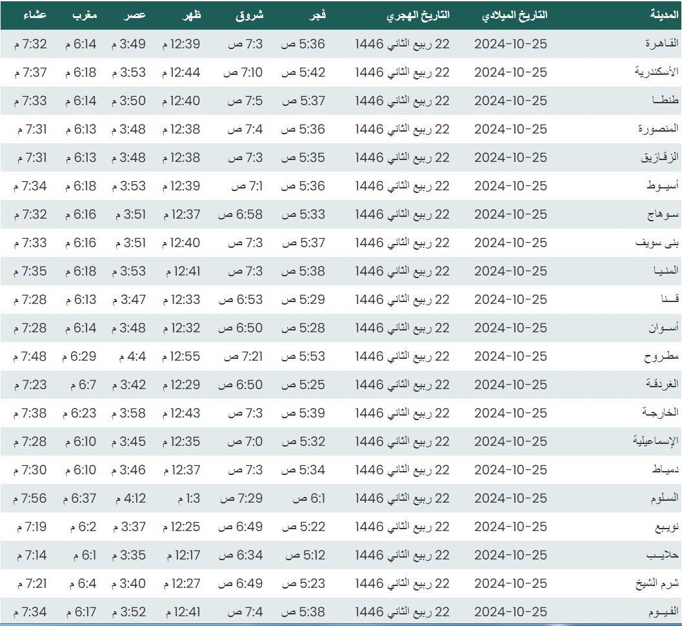The width and height of the screenshot is (682, 626).
Task: Select the 7:56 م Isha time for السلوم
Action: coord(32,498)
